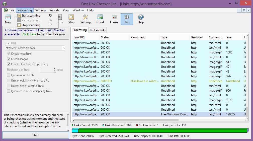Open the Window menu
The height and width of the screenshot is (141, 253).
tap(78, 10)
